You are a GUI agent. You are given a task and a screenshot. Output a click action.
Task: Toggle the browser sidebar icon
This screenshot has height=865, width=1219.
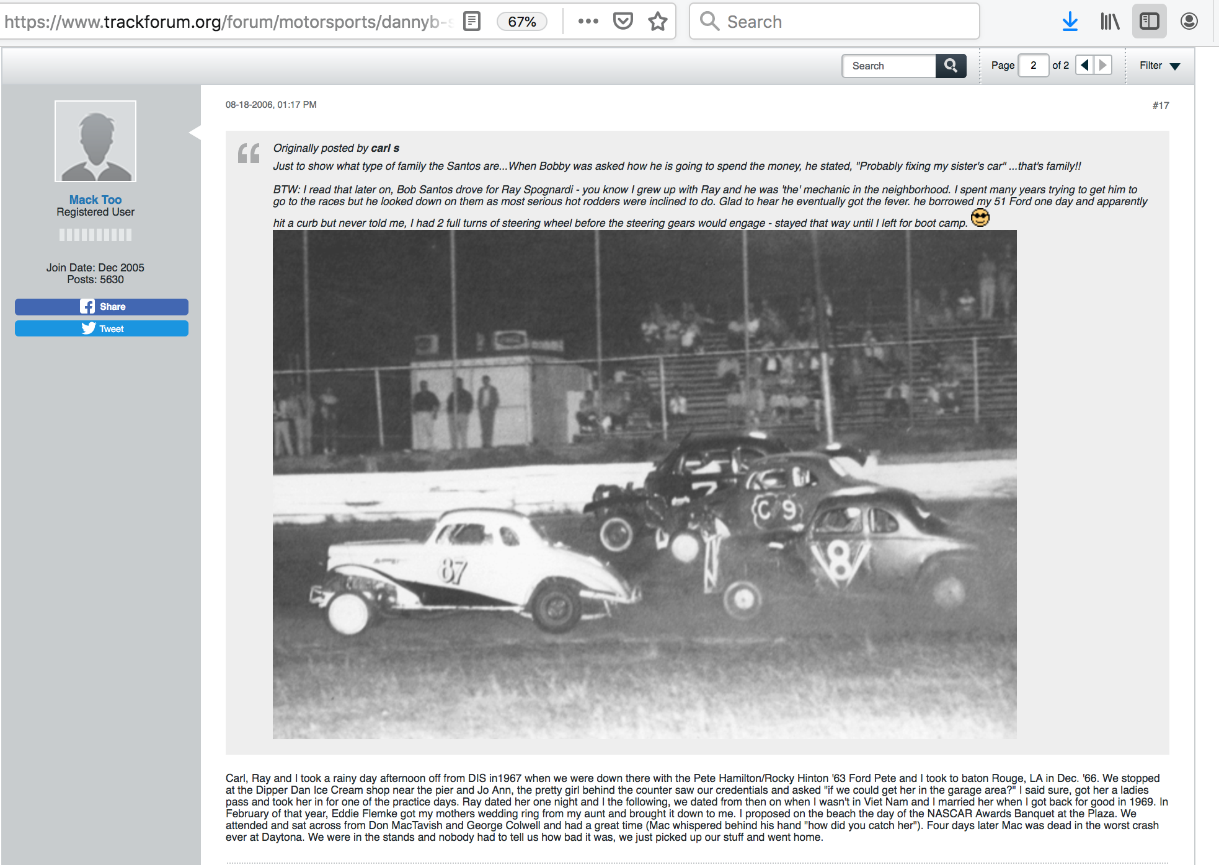[x=1149, y=22]
